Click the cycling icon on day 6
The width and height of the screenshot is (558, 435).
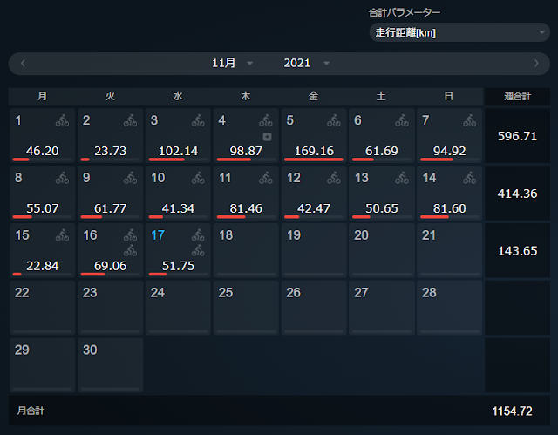(x=402, y=120)
